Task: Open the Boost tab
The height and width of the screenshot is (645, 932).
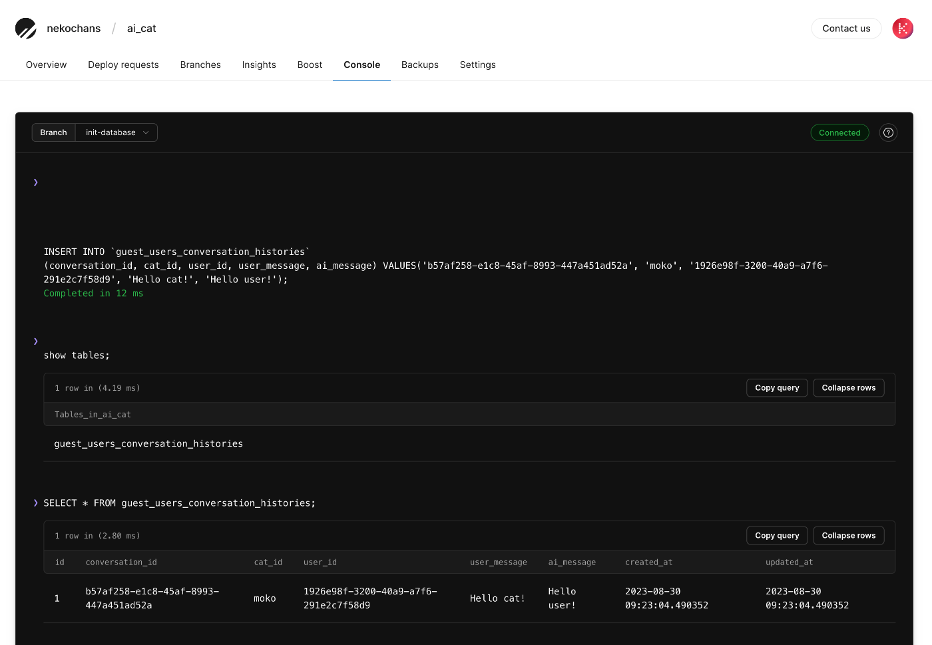Action: tap(310, 65)
